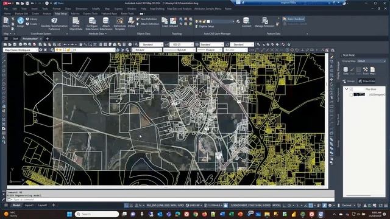Click the USGSImagery layer thumbnail
Viewport: 390px width, 219px height.
click(x=359, y=95)
